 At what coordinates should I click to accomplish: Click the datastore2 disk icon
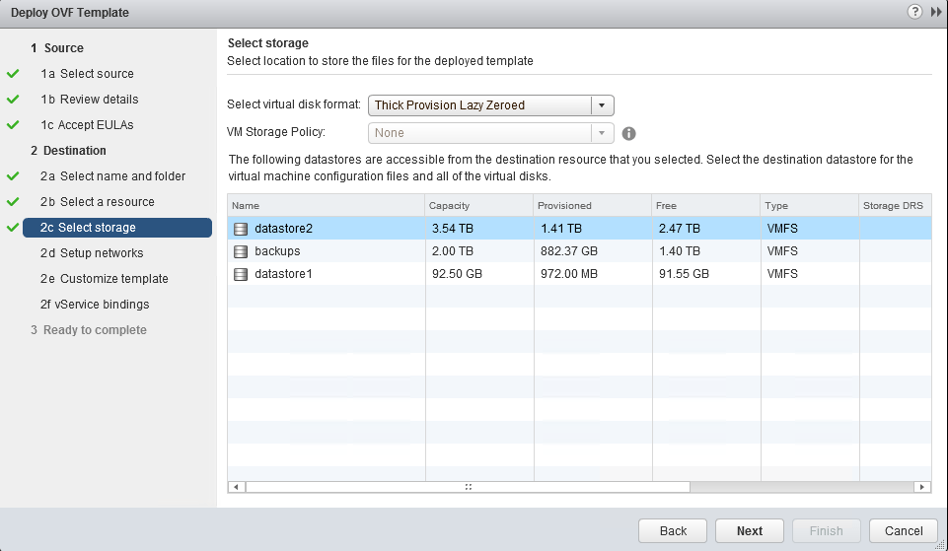pyautogui.click(x=241, y=229)
